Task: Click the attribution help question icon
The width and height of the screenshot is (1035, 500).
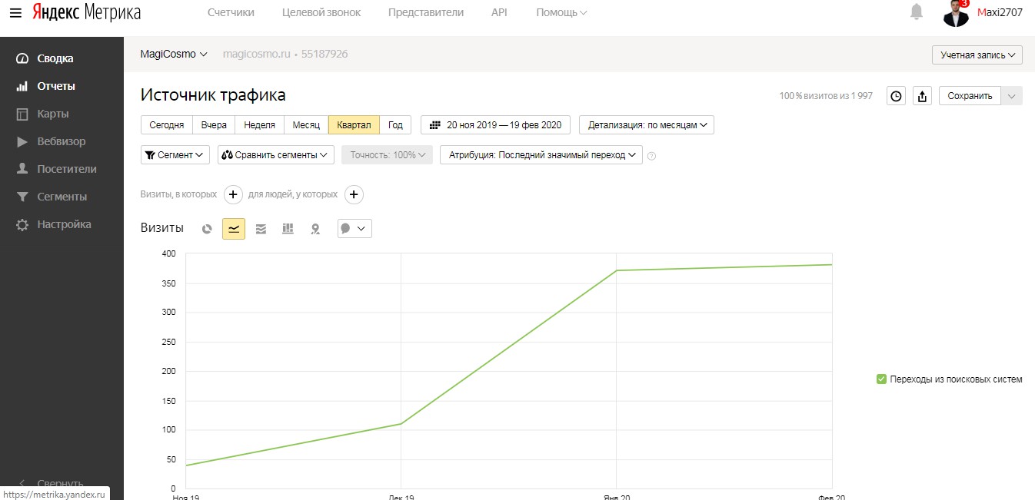Action: pos(652,156)
